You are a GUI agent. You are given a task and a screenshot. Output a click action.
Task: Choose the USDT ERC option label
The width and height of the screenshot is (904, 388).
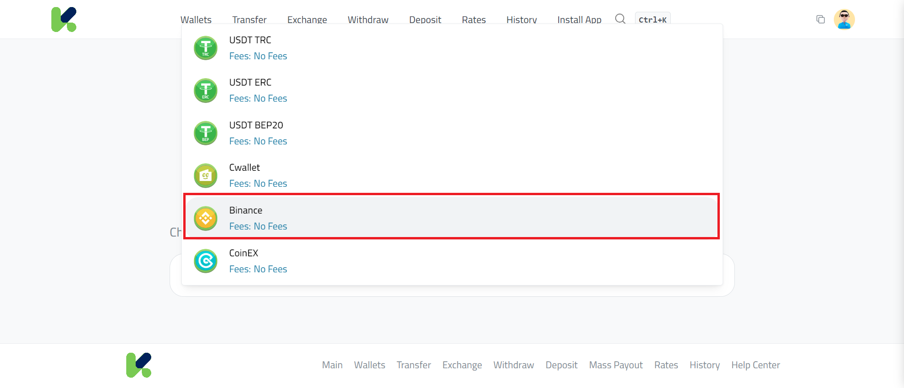point(250,82)
